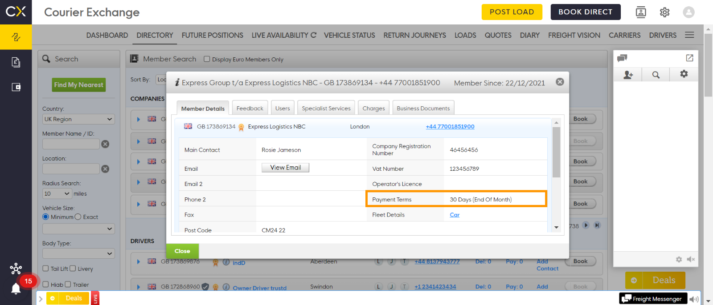The height and width of the screenshot is (305, 713).
Task: Enable Display Euro Members Only checkbox
Action: click(207, 59)
